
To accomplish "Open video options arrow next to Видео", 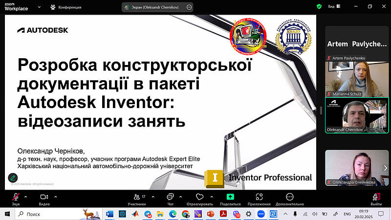I will 56,197.
